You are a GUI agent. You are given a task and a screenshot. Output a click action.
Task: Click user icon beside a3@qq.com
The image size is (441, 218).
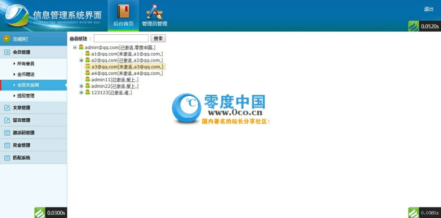(x=88, y=66)
